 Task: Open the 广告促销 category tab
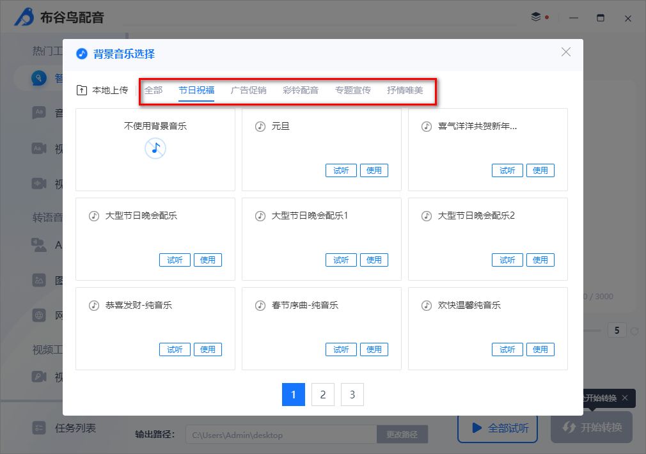tap(248, 90)
